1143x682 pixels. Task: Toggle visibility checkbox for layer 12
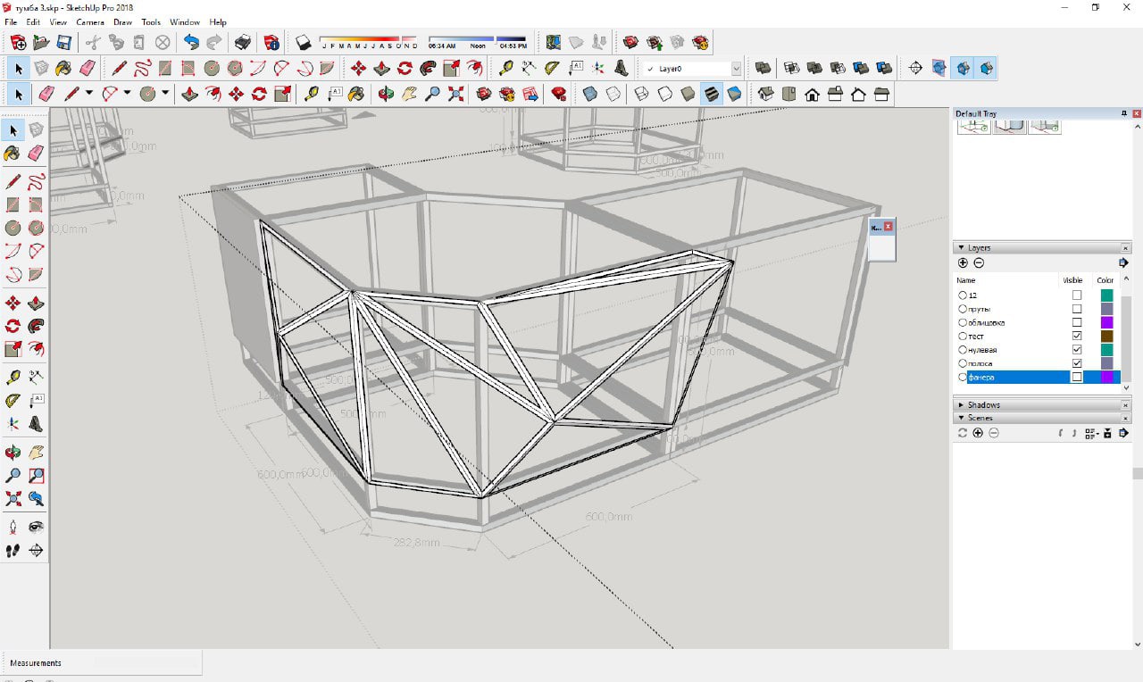(x=1077, y=295)
